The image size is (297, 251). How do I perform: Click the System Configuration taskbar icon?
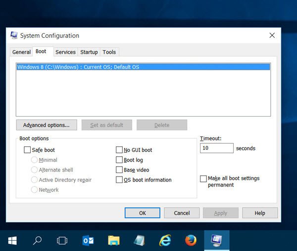(216, 241)
